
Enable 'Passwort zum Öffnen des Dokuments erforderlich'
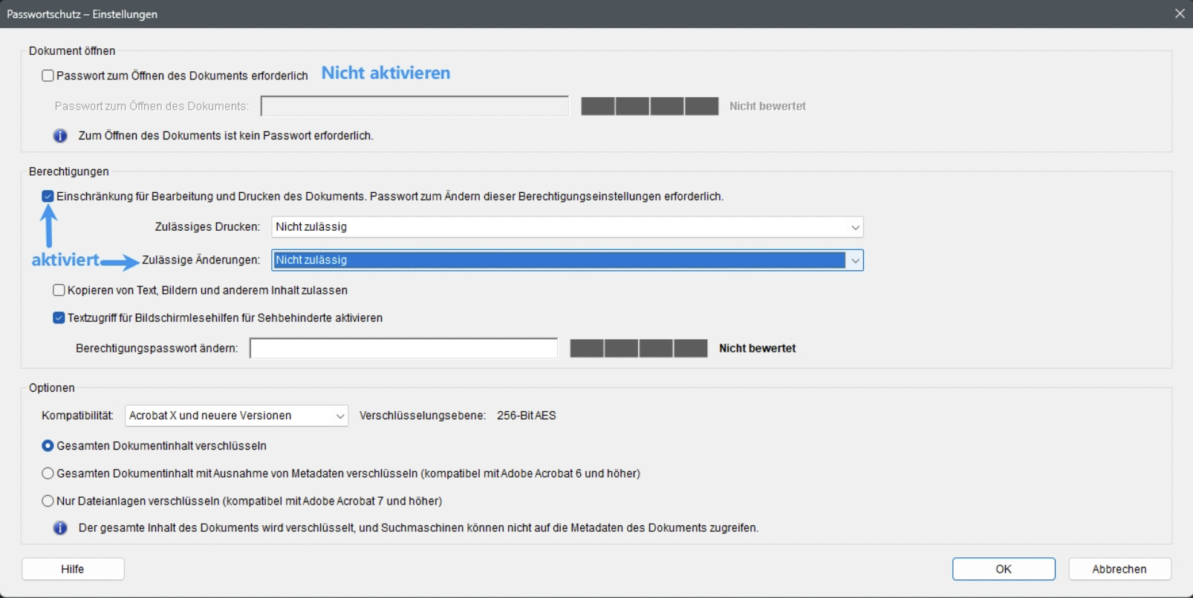[x=48, y=76]
